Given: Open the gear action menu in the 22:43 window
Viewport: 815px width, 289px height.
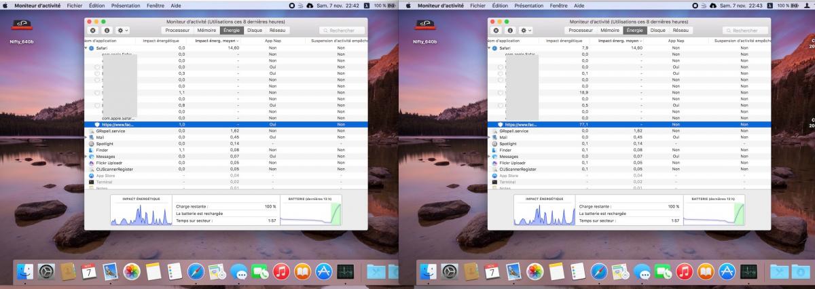Looking at the screenshot, I should [526, 31].
